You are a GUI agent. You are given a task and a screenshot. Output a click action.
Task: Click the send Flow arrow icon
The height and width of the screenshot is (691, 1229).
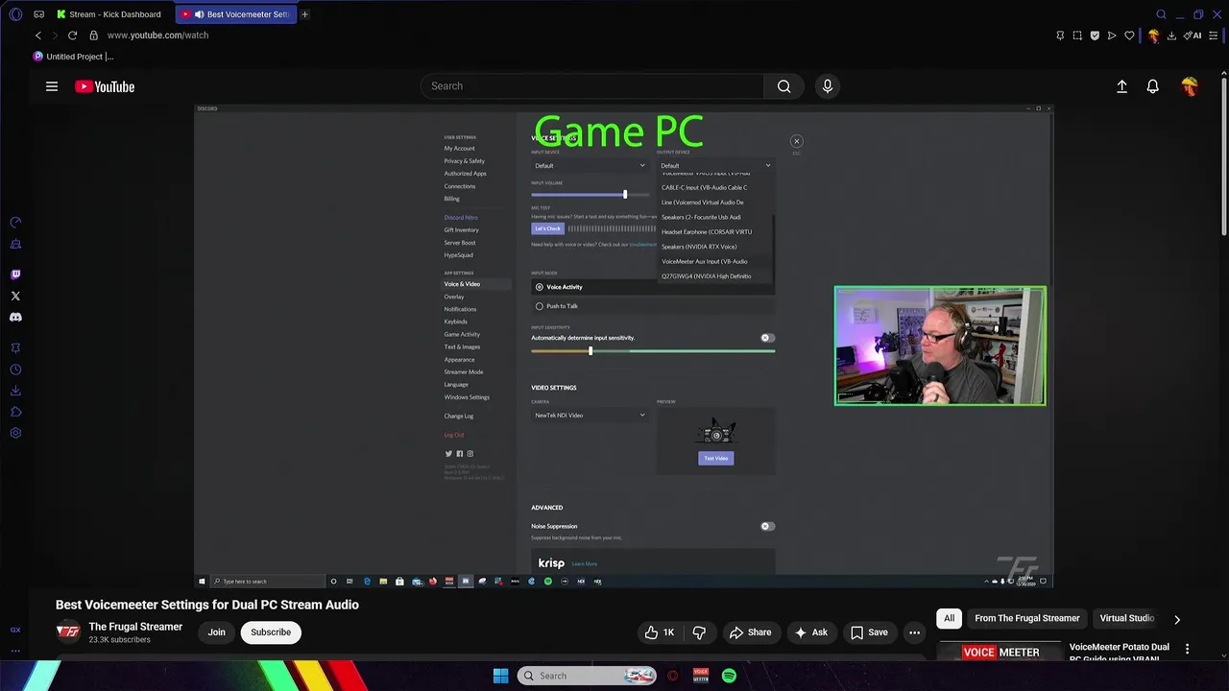[x=1112, y=36]
